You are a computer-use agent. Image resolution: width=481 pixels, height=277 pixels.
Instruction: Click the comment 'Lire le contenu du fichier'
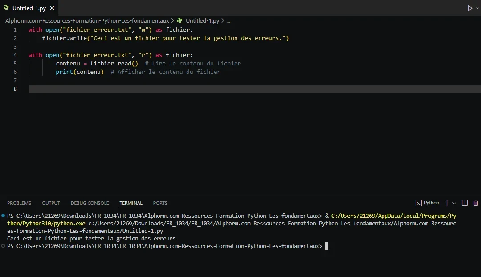click(193, 64)
